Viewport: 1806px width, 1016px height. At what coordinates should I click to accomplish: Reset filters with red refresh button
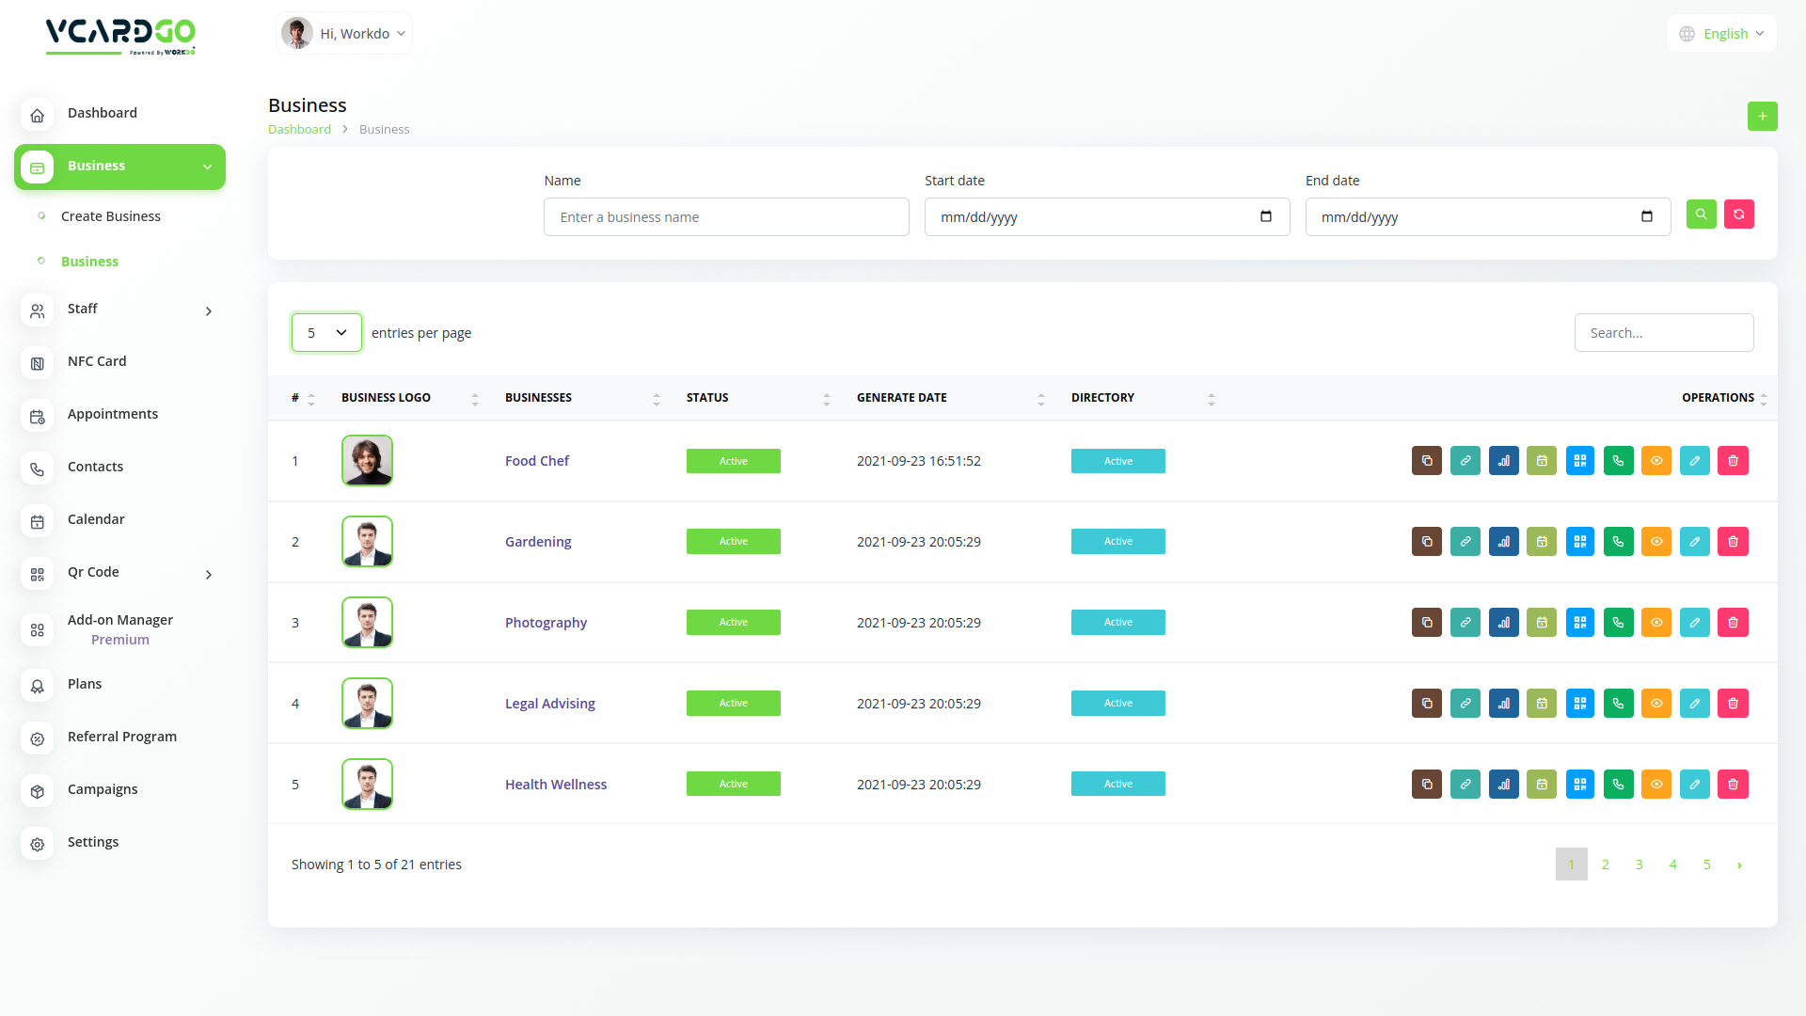(1738, 214)
